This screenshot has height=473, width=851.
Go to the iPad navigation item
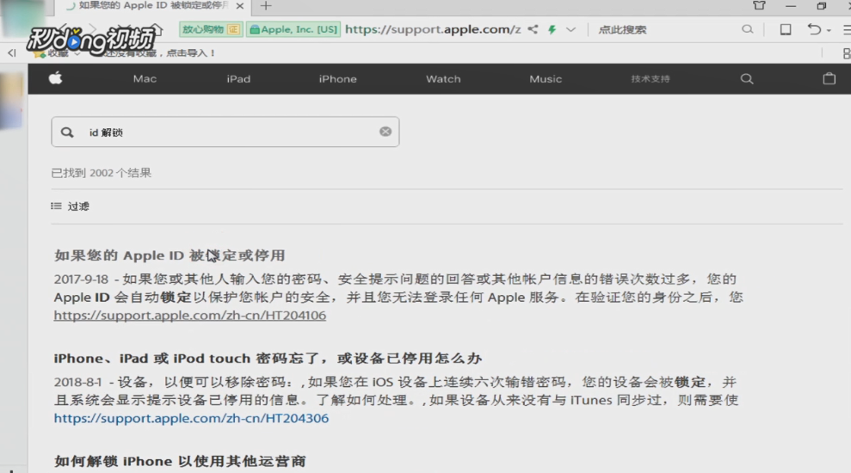(238, 79)
